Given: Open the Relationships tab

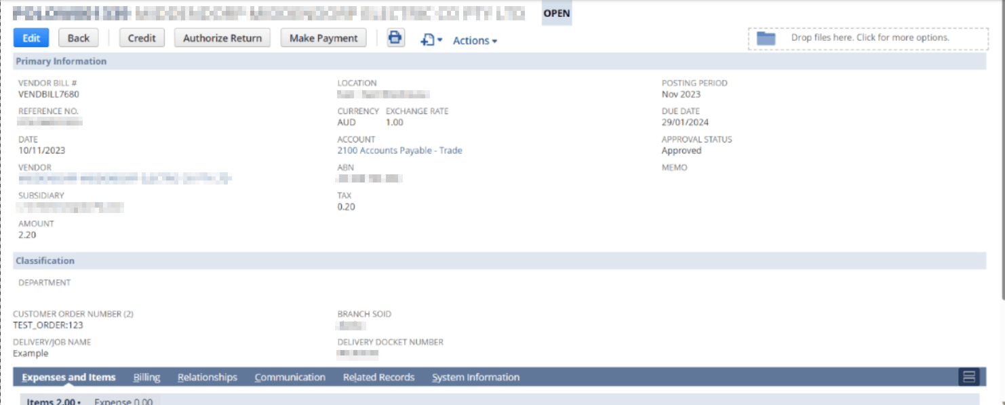Looking at the screenshot, I should coord(207,377).
